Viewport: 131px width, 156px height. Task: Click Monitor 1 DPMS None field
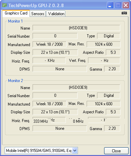click(60, 69)
